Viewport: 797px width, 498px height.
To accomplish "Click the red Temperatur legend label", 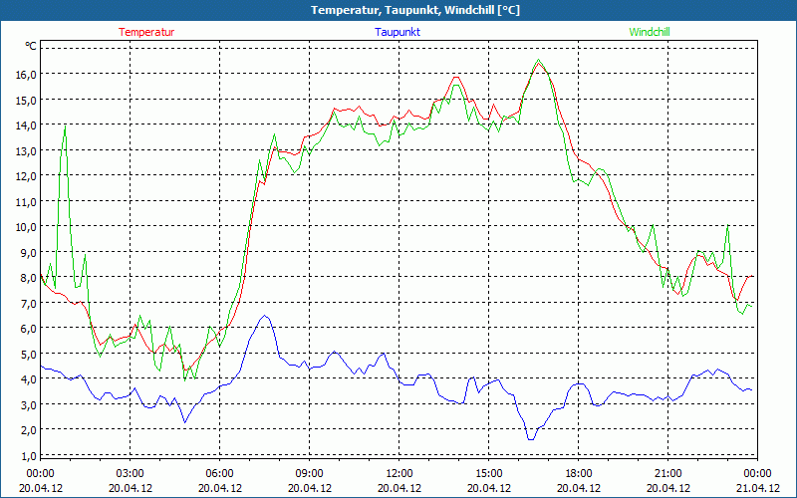I will (x=146, y=32).
